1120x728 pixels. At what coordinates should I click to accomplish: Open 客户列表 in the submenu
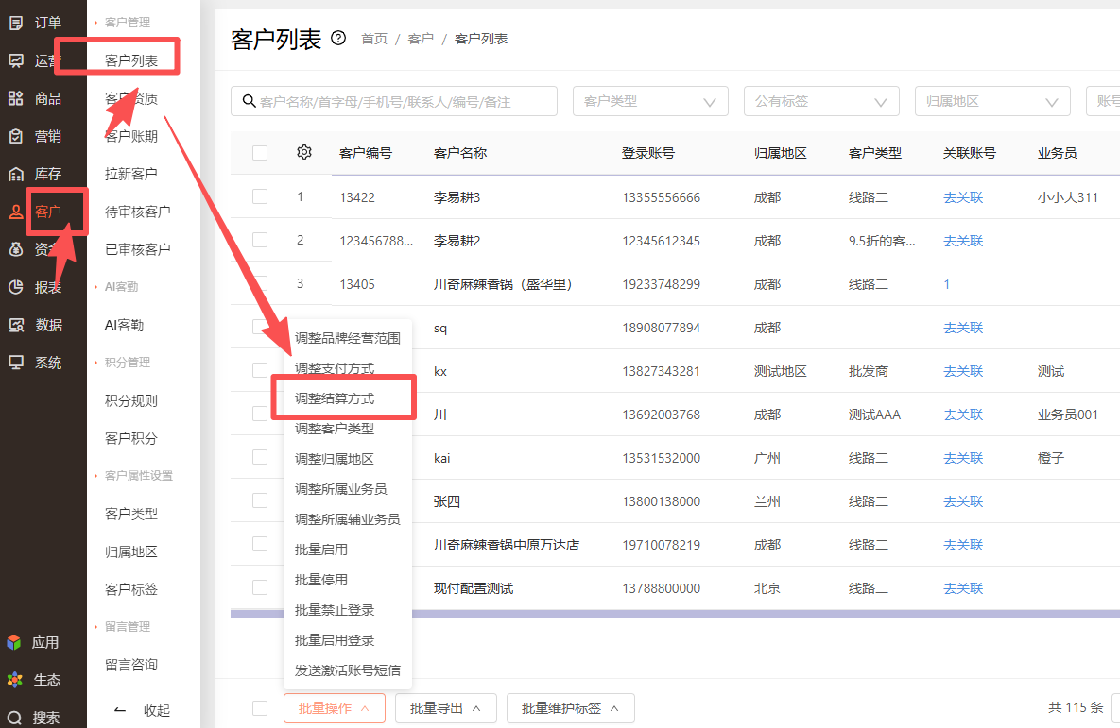pos(130,60)
